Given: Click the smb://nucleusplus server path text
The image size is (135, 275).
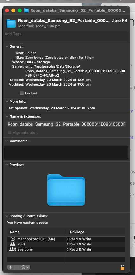Looking at the screenshot, I should pyautogui.click(x=75, y=71).
